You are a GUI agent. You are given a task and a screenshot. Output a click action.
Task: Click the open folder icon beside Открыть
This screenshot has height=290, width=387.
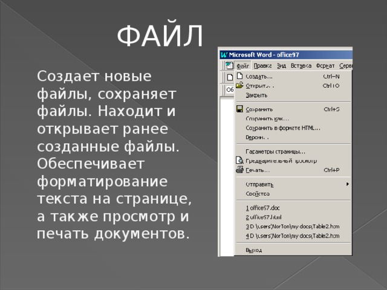pyautogui.click(x=239, y=85)
